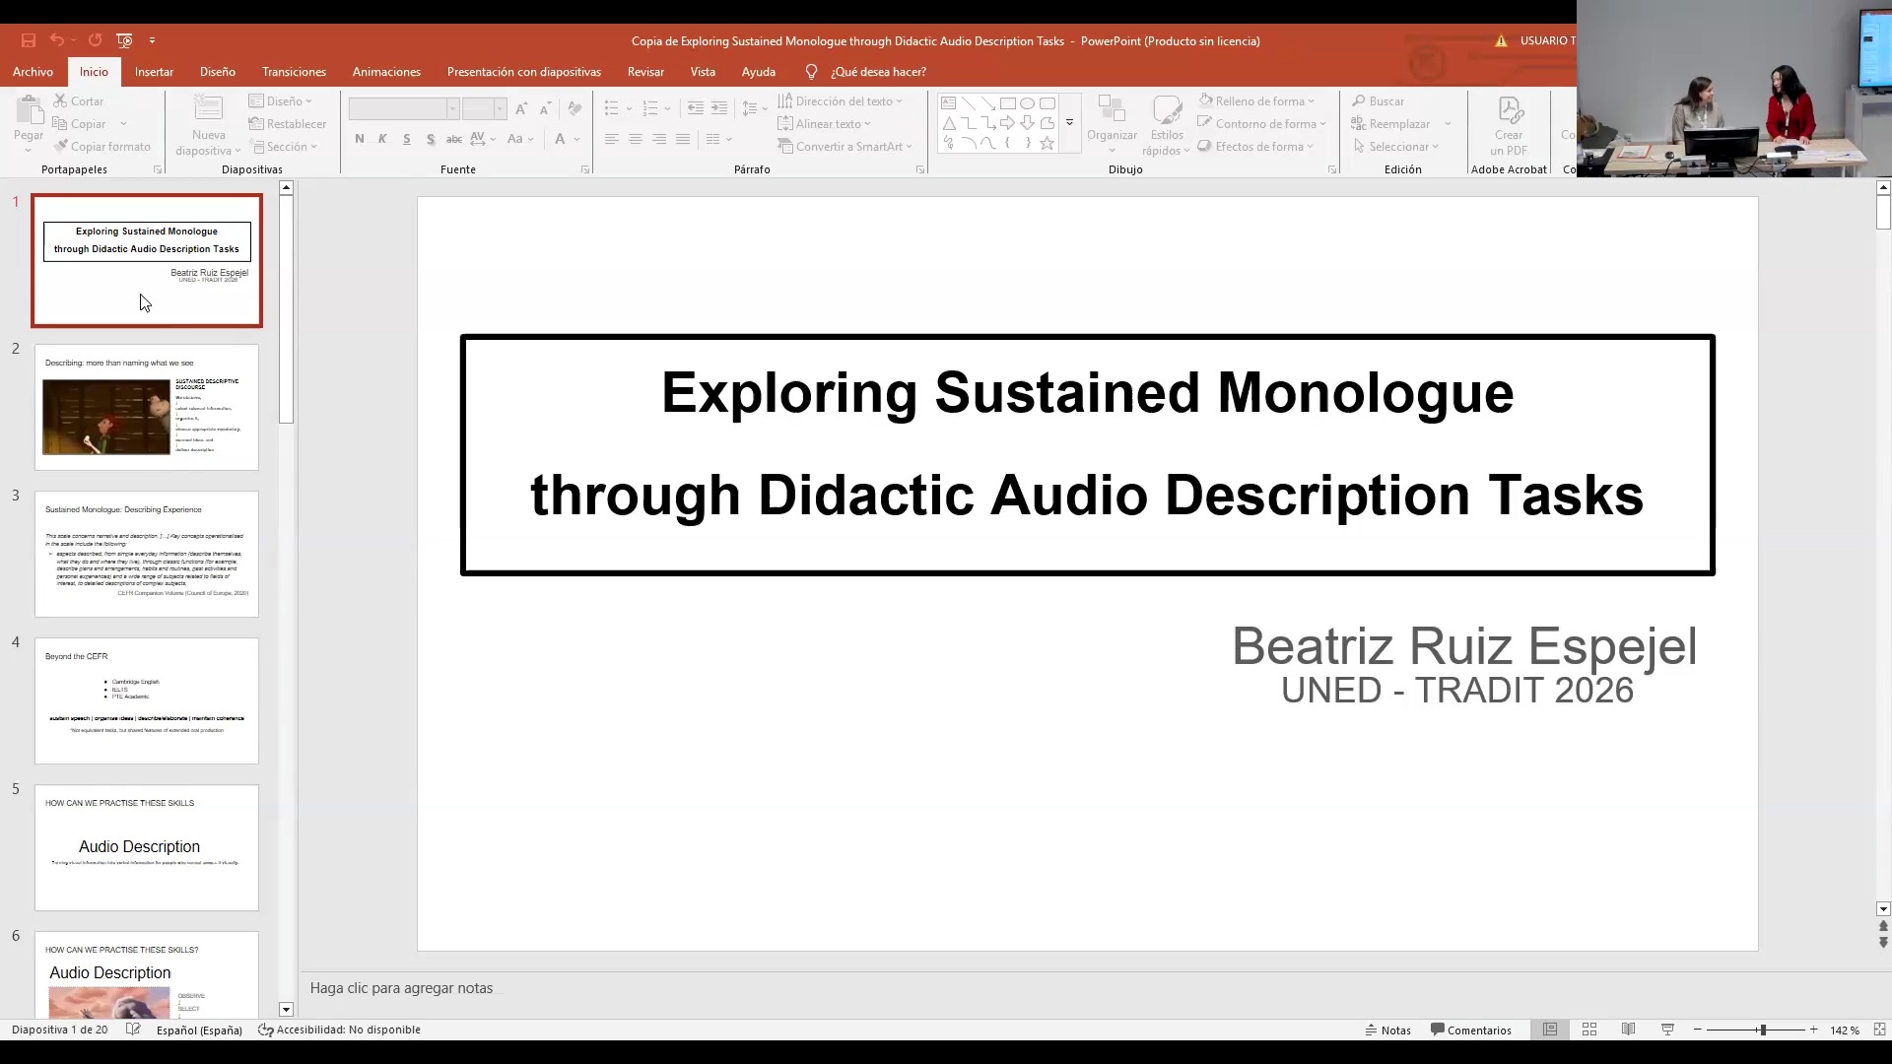This screenshot has height=1064, width=1892.
Task: Switch to slide sorter view icon
Action: [1589, 1030]
